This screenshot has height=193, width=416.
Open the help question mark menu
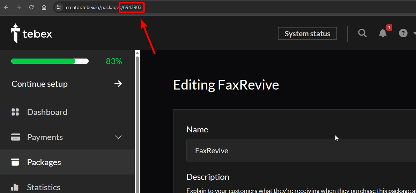coord(403,33)
